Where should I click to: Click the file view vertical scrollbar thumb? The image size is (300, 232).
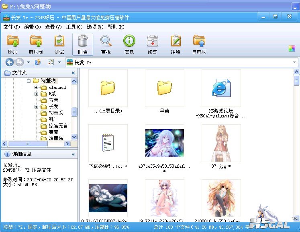point(296,80)
